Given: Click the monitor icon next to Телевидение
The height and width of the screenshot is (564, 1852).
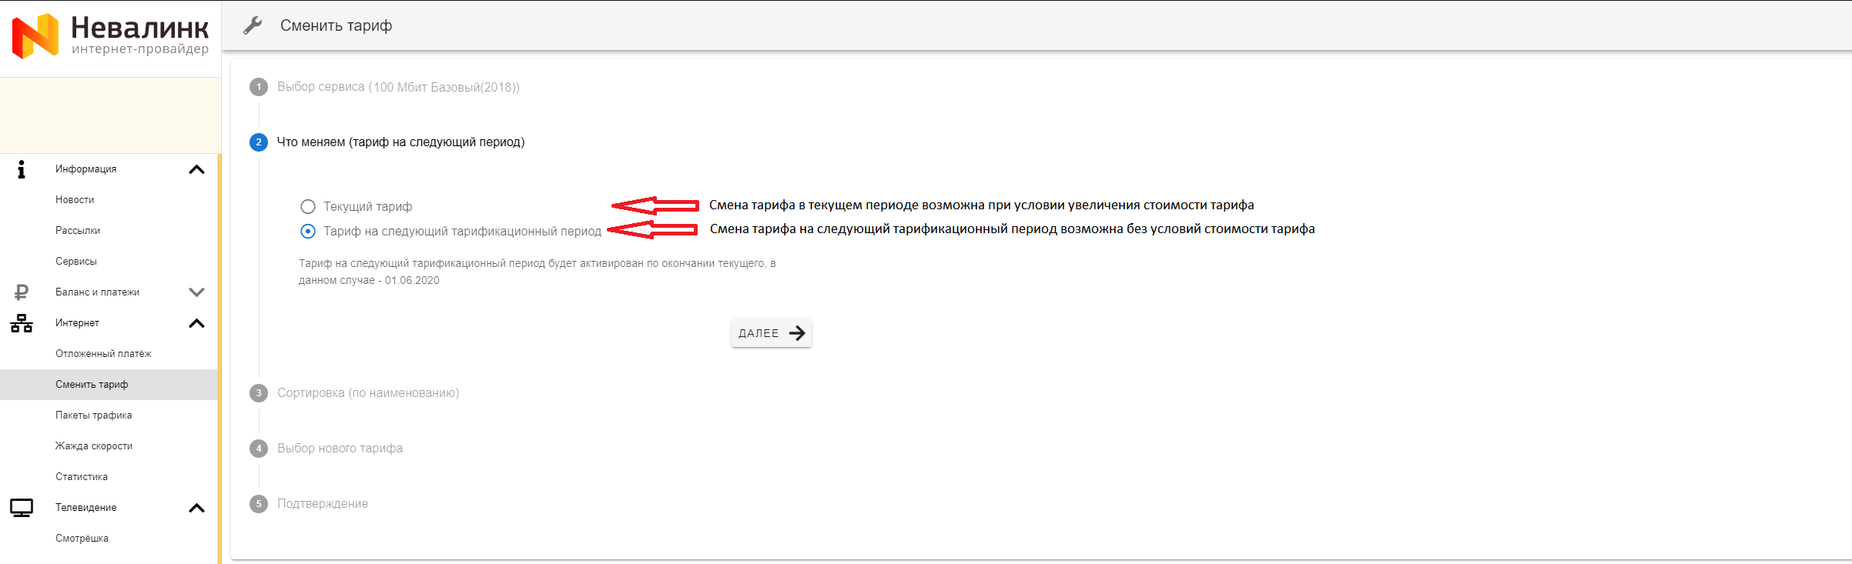Looking at the screenshot, I should coord(22,508).
